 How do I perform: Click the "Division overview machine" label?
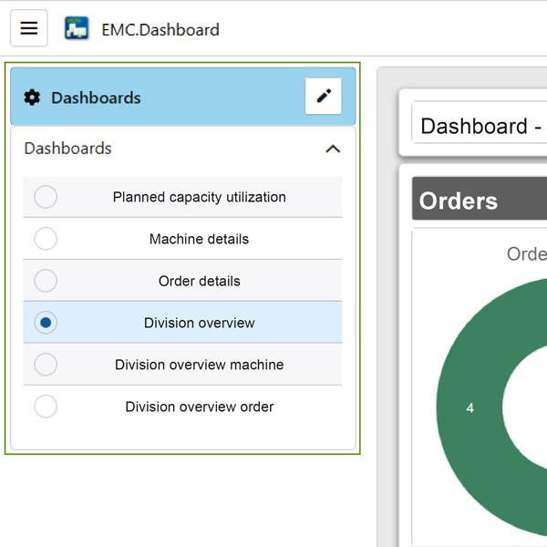pos(199,365)
